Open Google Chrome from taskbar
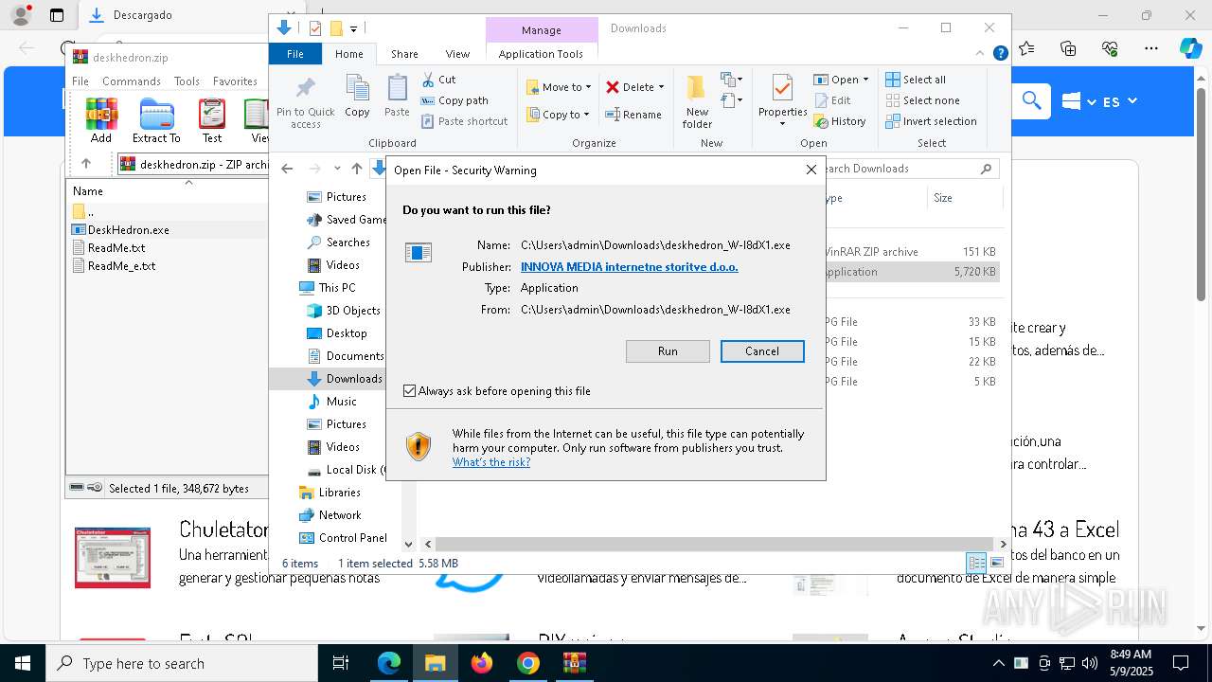 tap(528, 663)
